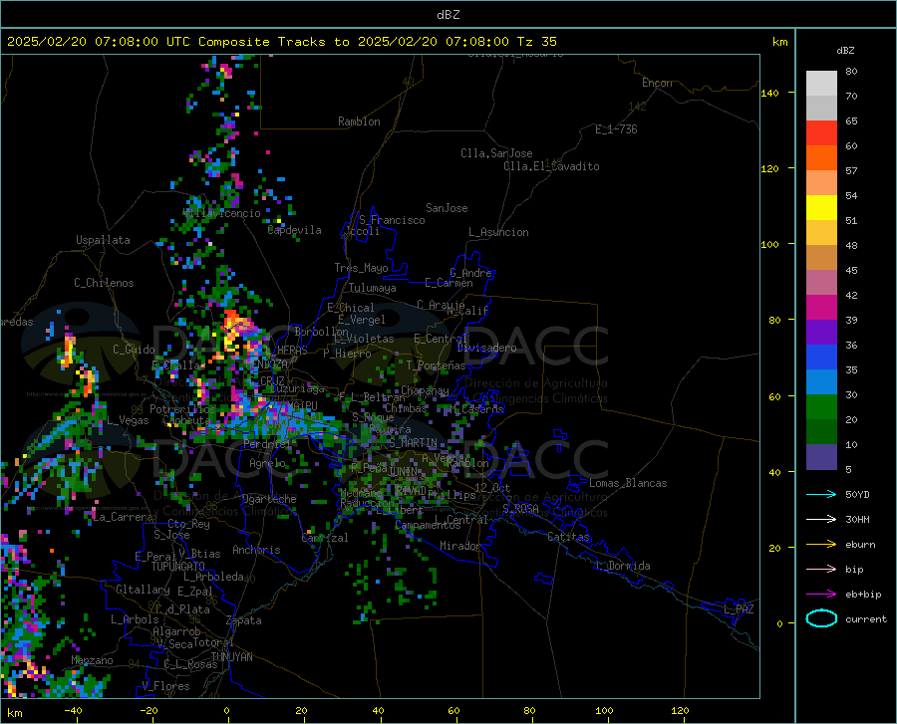Image resolution: width=897 pixels, height=724 pixels.
Task: Click the Chapanay map label
Action: coord(425,390)
